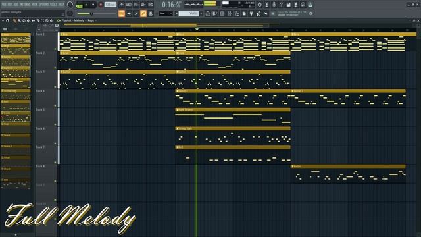Screen dimensions: 421x237
Task: Open the OPTIONS menu
Action: click(44, 5)
